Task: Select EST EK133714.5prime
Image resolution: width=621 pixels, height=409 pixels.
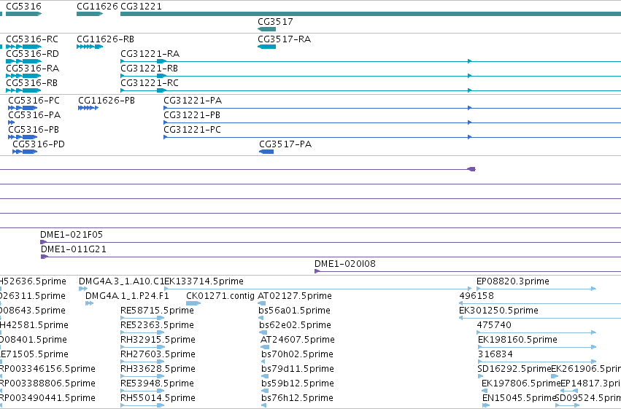Action: click(x=204, y=281)
